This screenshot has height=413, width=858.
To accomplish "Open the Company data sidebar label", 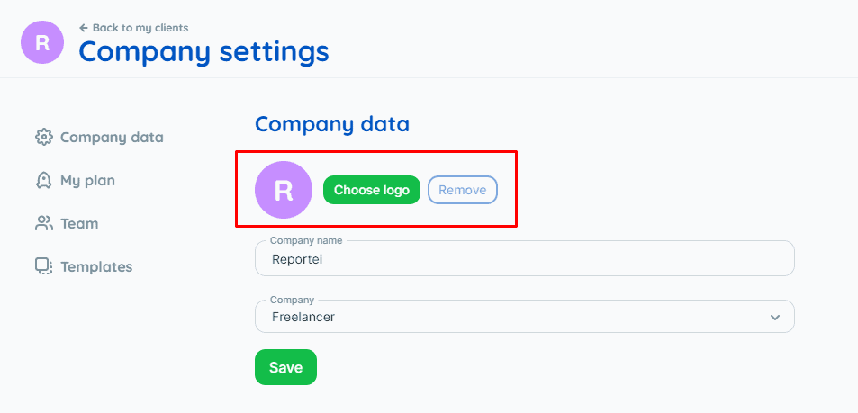I will (112, 137).
